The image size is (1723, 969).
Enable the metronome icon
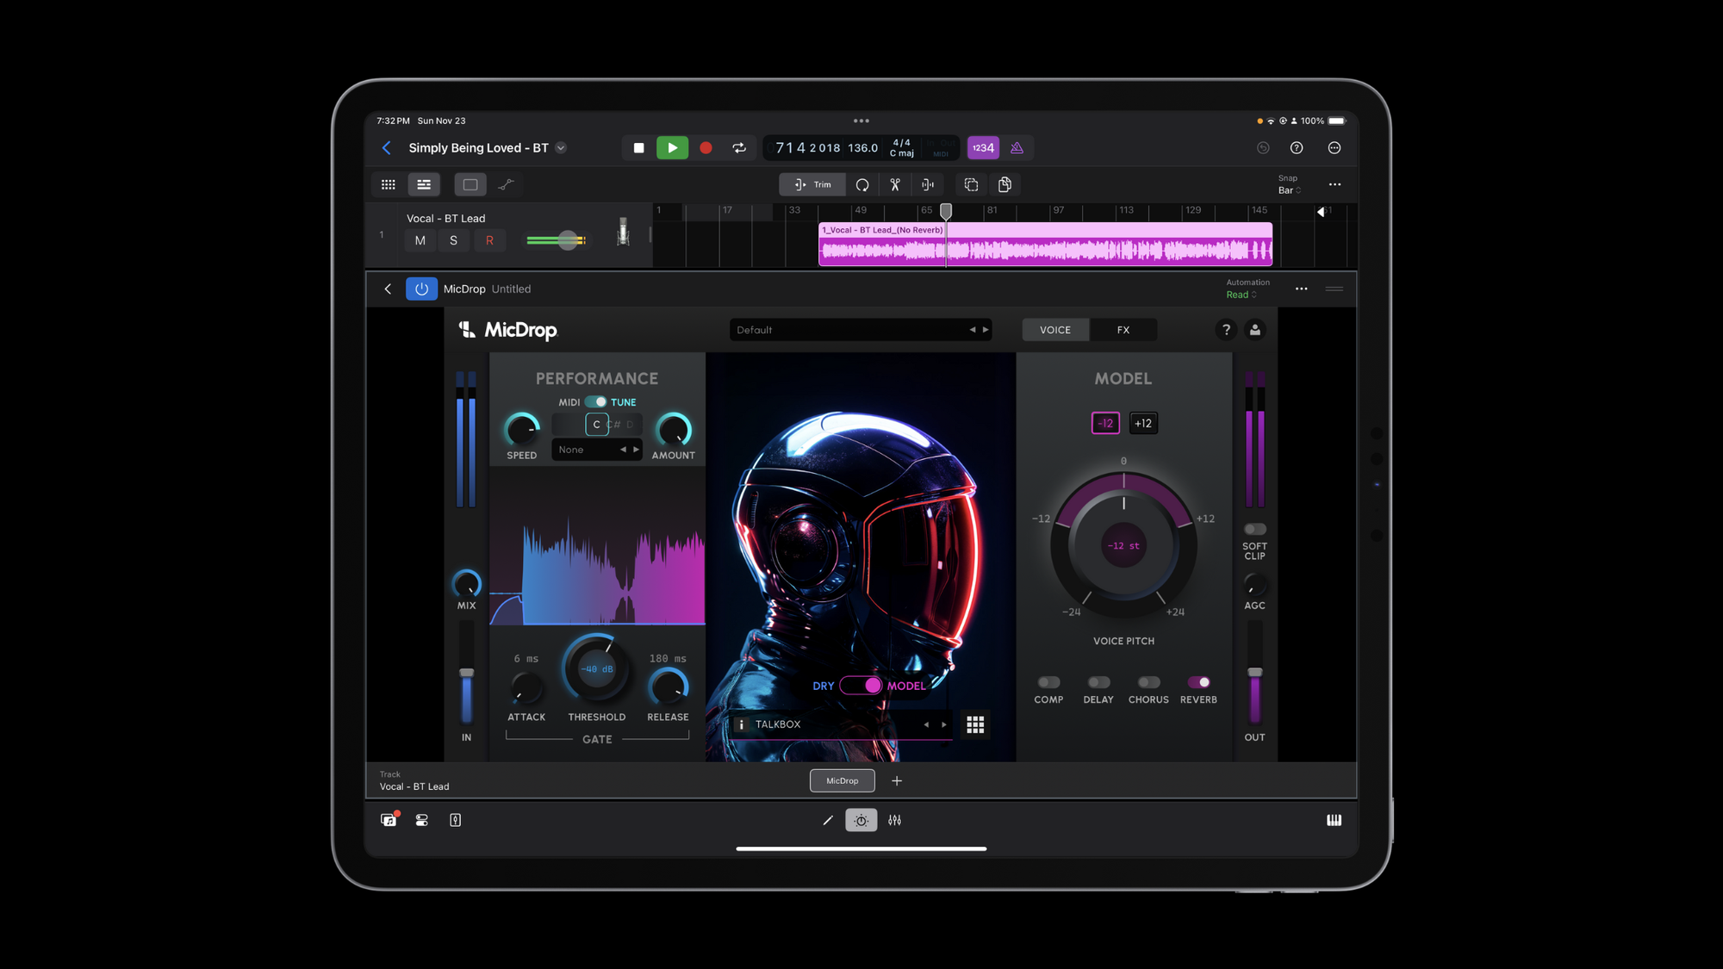coord(1017,148)
